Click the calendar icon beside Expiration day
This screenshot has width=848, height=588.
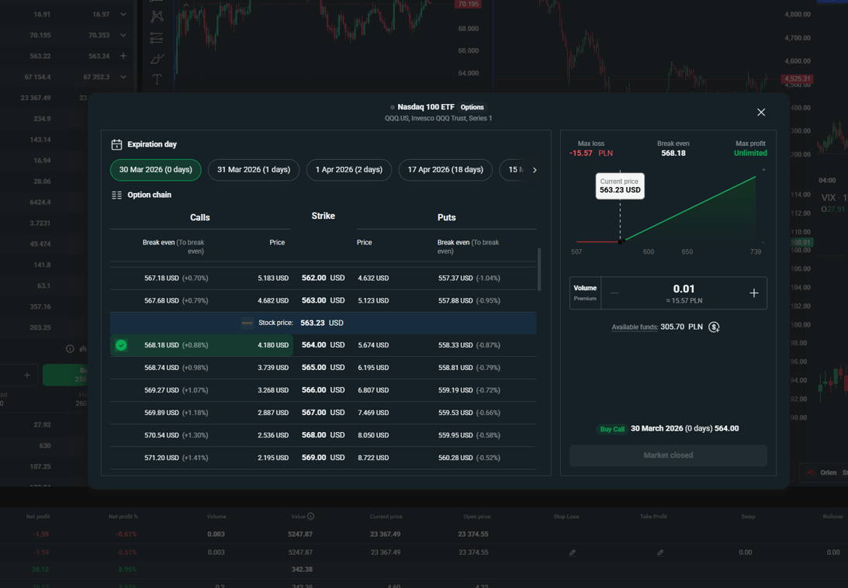(x=116, y=144)
